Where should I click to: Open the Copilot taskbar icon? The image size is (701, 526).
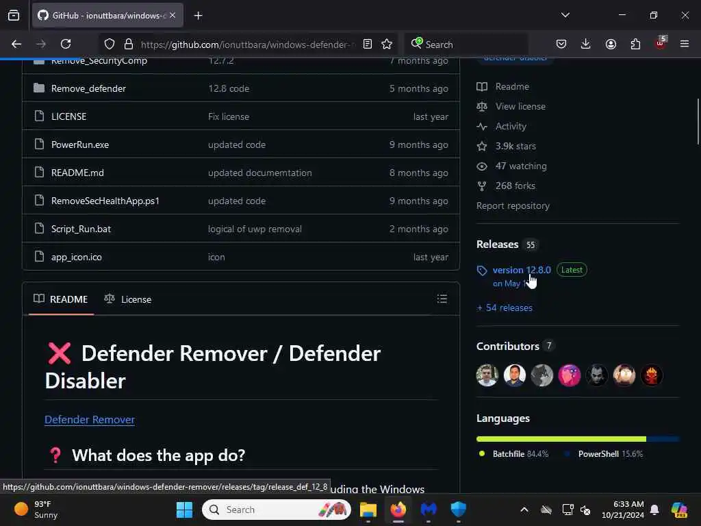click(680, 510)
